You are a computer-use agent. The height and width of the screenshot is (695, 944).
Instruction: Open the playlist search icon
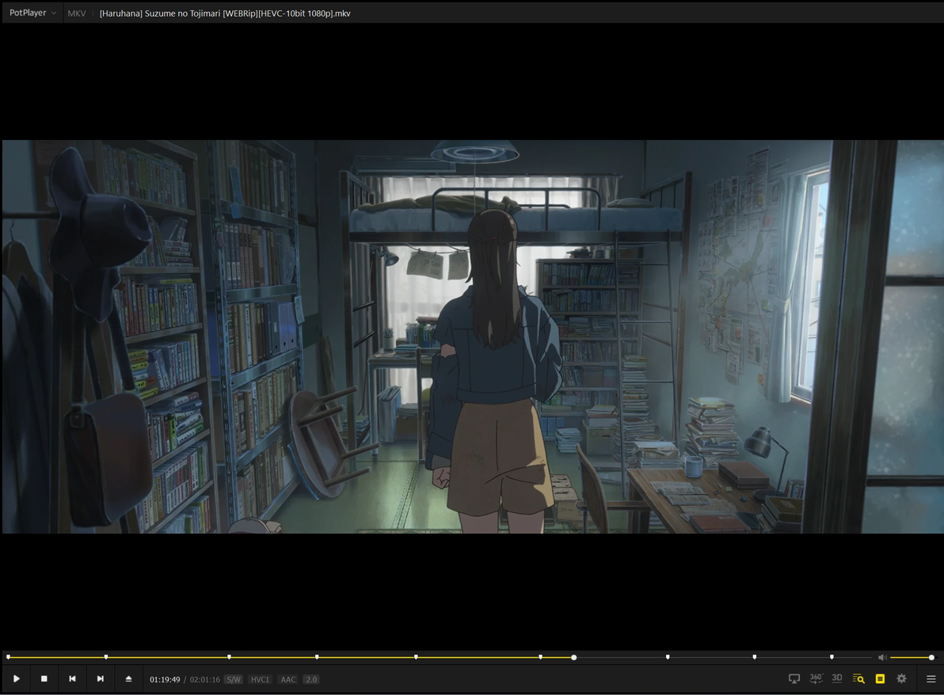[x=858, y=678]
